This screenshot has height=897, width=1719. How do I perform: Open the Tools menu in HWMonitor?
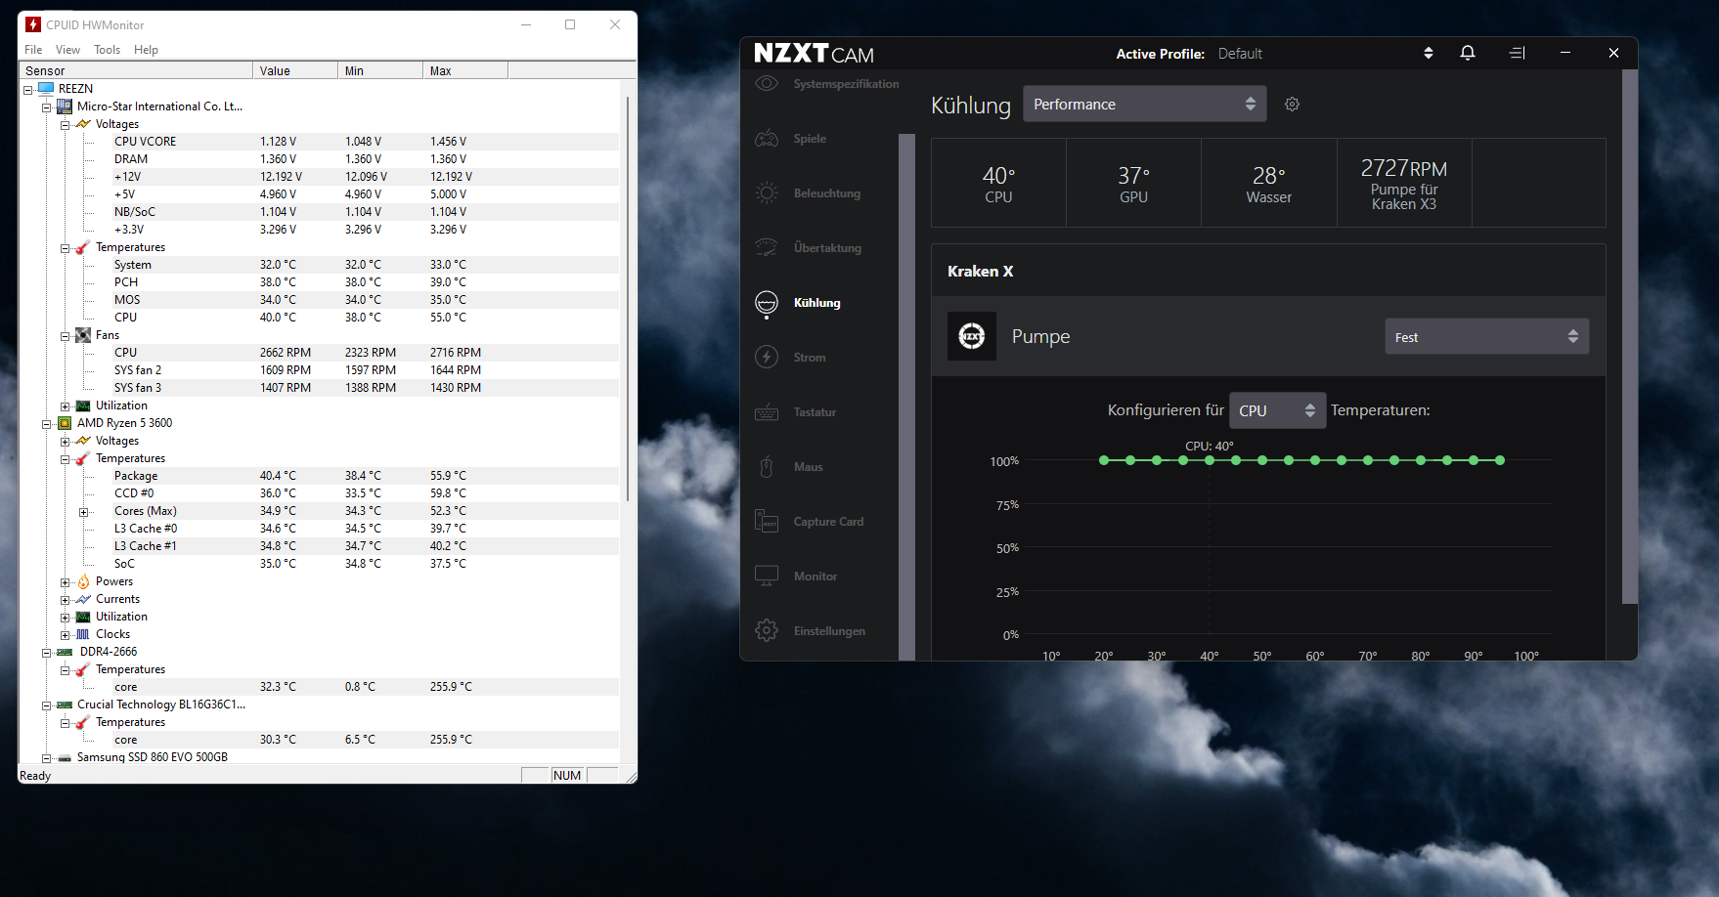coord(107,50)
